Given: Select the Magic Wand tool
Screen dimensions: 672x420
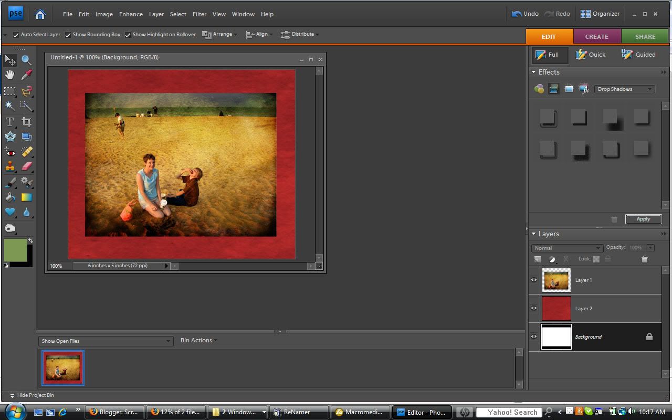Looking at the screenshot, I should click(x=10, y=106).
